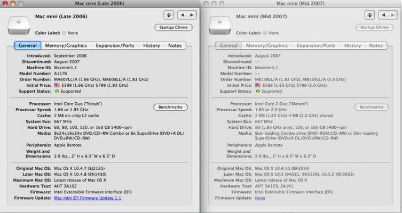Click Processor Speed value 1.83 or 2.0 GHz
402x213 pixels.
(x=271, y=110)
